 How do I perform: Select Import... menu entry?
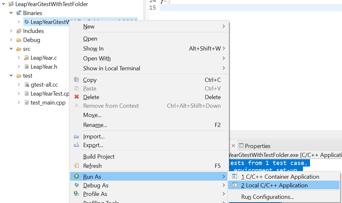point(149,137)
